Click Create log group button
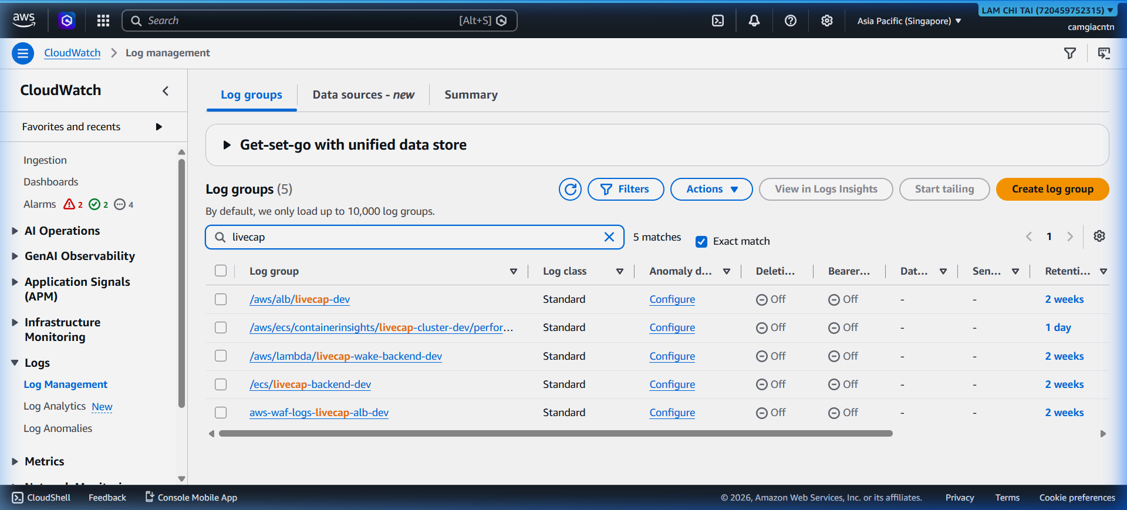This screenshot has height=510, width=1127. click(x=1052, y=189)
